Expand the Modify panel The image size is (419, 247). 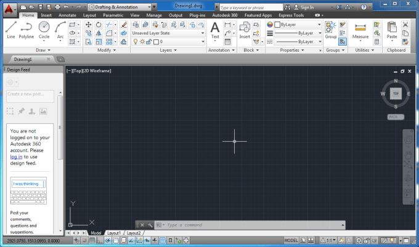coord(107,51)
